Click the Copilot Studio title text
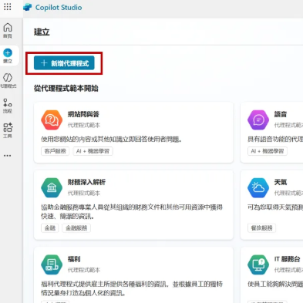The width and height of the screenshot is (303, 303). tap(59, 8)
